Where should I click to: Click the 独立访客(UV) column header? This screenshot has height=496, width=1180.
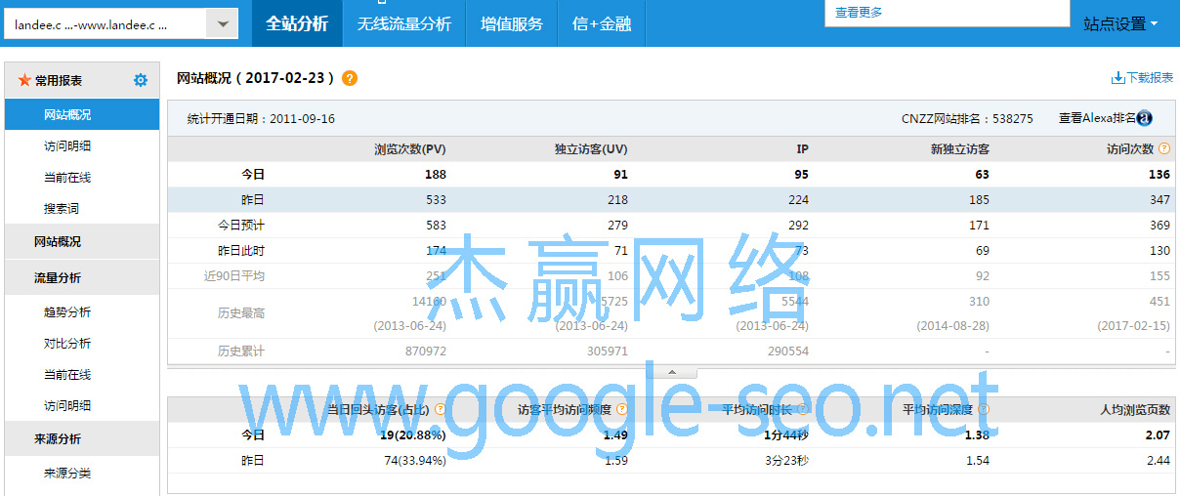click(x=591, y=149)
